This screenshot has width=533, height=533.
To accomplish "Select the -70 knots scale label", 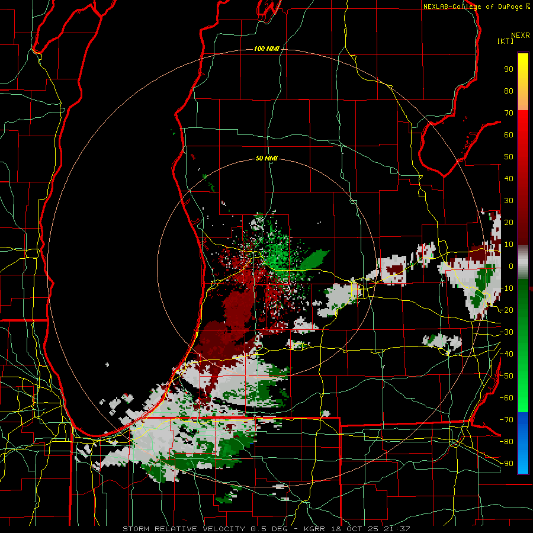I will pyautogui.click(x=506, y=420).
